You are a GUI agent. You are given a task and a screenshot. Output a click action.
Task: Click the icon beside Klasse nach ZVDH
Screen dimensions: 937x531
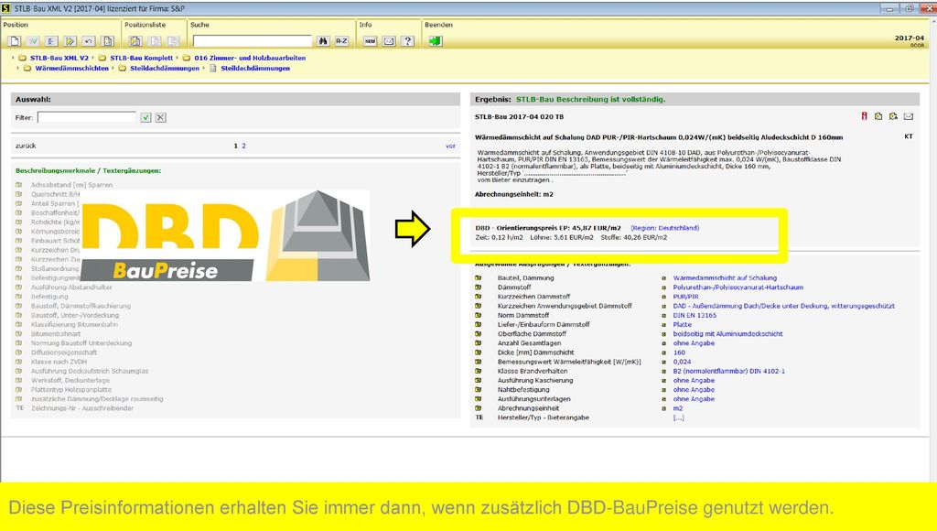tap(18, 362)
